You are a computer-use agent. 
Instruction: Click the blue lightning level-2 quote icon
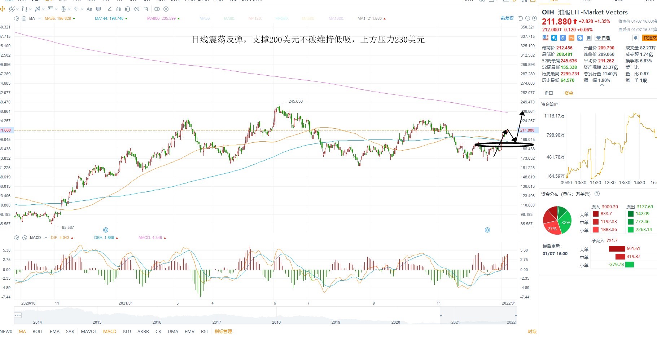pyautogui.click(x=554, y=37)
